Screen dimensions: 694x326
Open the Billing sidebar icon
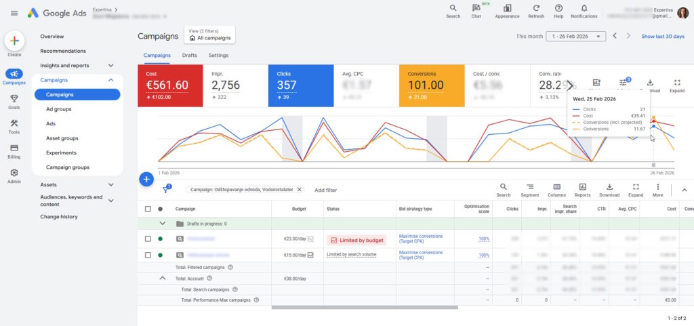[x=14, y=151]
